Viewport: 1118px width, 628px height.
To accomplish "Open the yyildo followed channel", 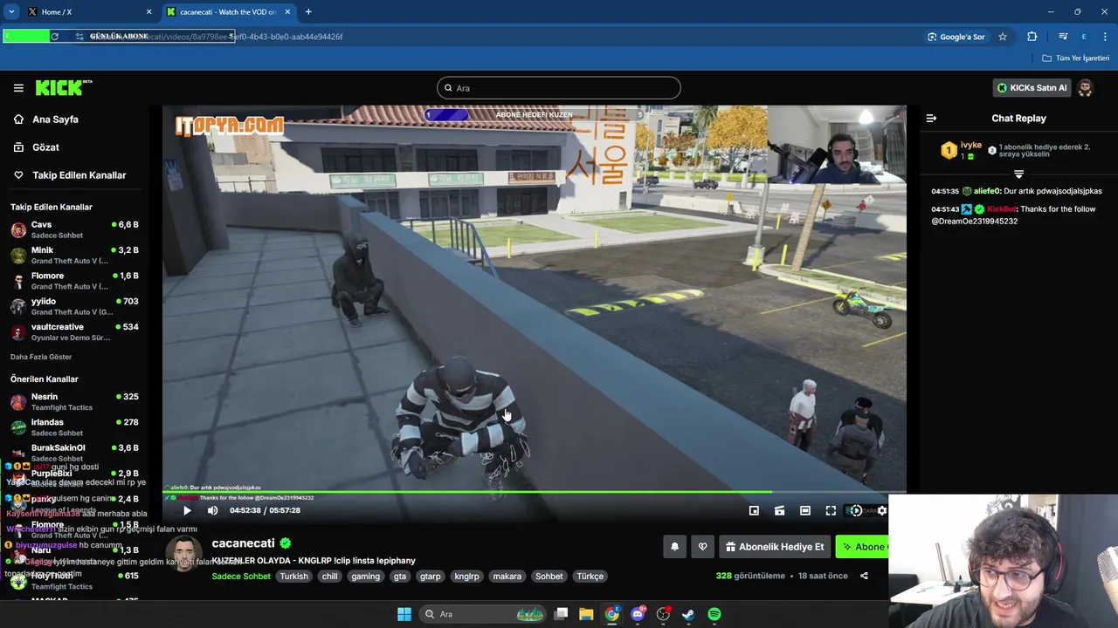I will coord(74,306).
